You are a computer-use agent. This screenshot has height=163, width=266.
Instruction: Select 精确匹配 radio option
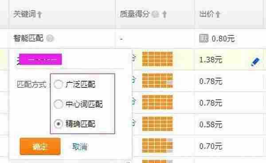(x=59, y=124)
